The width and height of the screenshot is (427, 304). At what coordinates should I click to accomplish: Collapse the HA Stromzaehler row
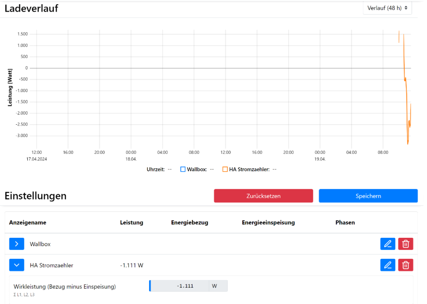[17, 265]
